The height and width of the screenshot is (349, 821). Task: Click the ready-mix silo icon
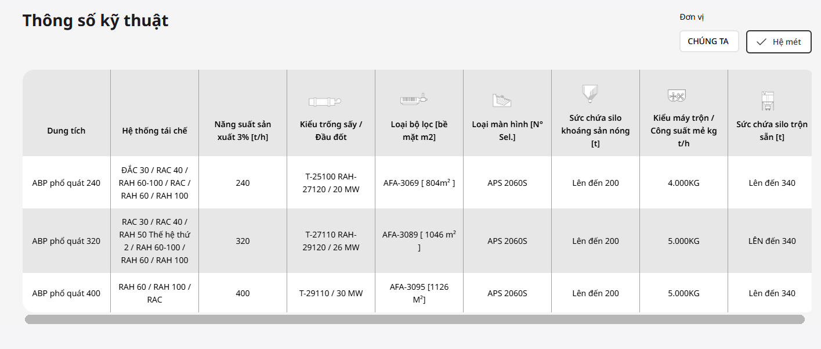pyautogui.click(x=767, y=100)
